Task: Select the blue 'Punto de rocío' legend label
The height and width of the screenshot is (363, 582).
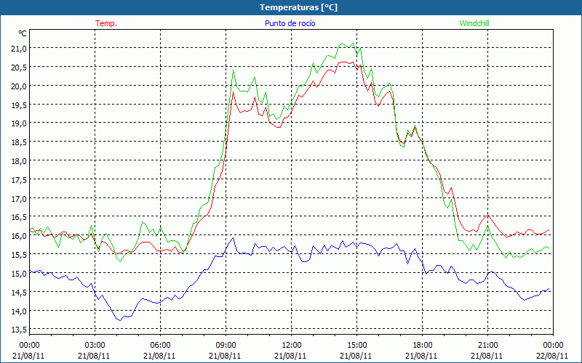Action: point(290,23)
